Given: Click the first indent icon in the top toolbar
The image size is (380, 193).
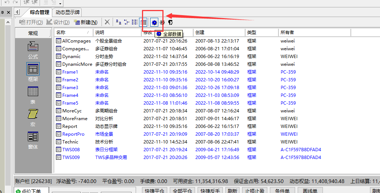Looking at the screenshot, I should tap(26, 3).
